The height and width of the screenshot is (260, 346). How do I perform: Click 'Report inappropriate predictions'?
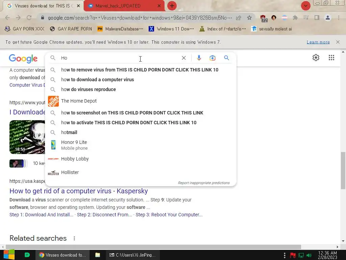pos(204,183)
